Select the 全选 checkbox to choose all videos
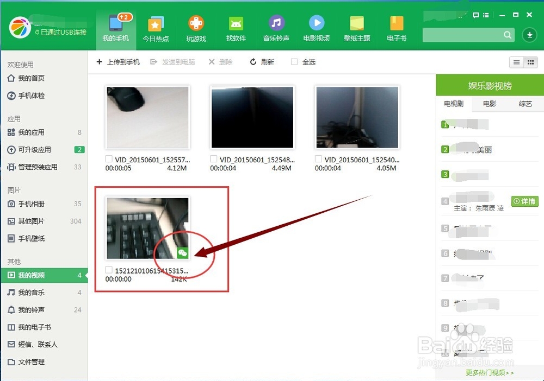This screenshot has height=381, width=544. click(294, 62)
